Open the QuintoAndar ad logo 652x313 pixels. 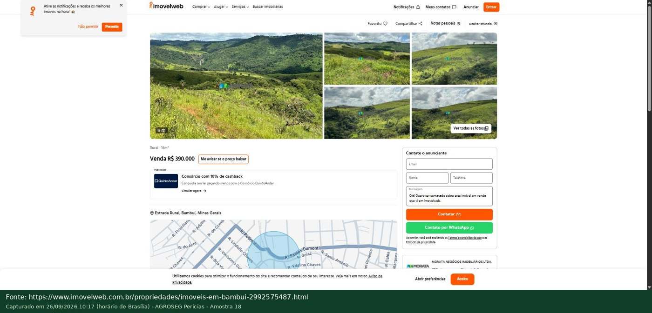coord(166,181)
